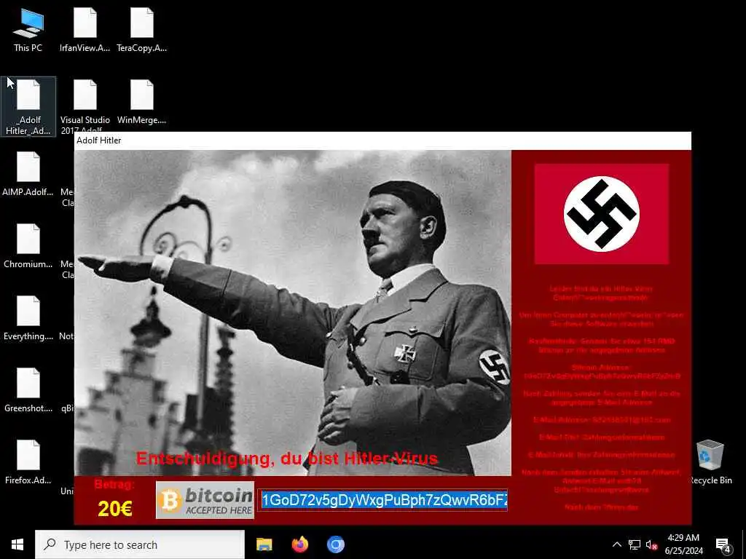746x559 pixels.
Task: Select the TeraCopy.A... file icon
Action: (142, 29)
